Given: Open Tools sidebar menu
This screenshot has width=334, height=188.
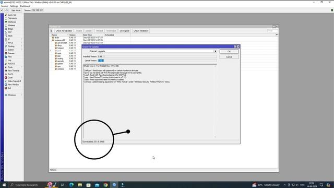Looking at the screenshot, I should click(x=10, y=67).
